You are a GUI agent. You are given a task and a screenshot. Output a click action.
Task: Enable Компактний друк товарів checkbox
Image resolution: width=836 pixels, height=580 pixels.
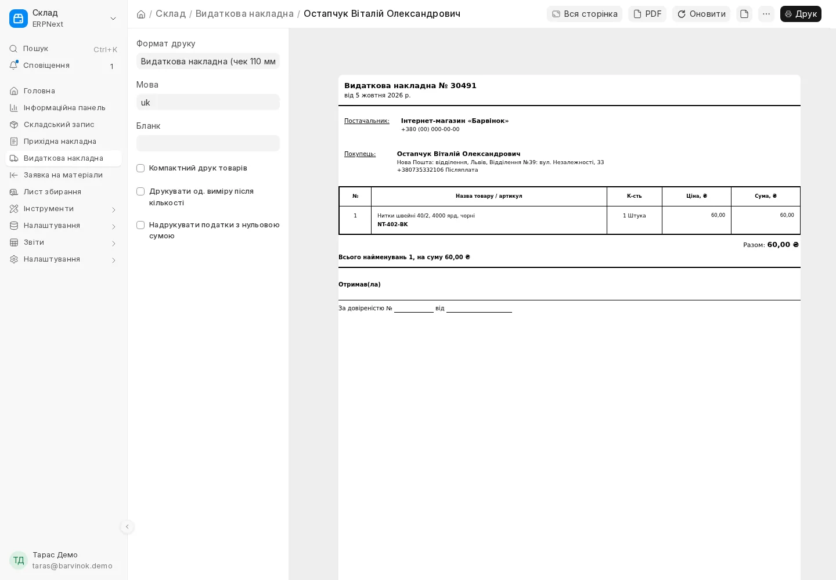pyautogui.click(x=140, y=168)
